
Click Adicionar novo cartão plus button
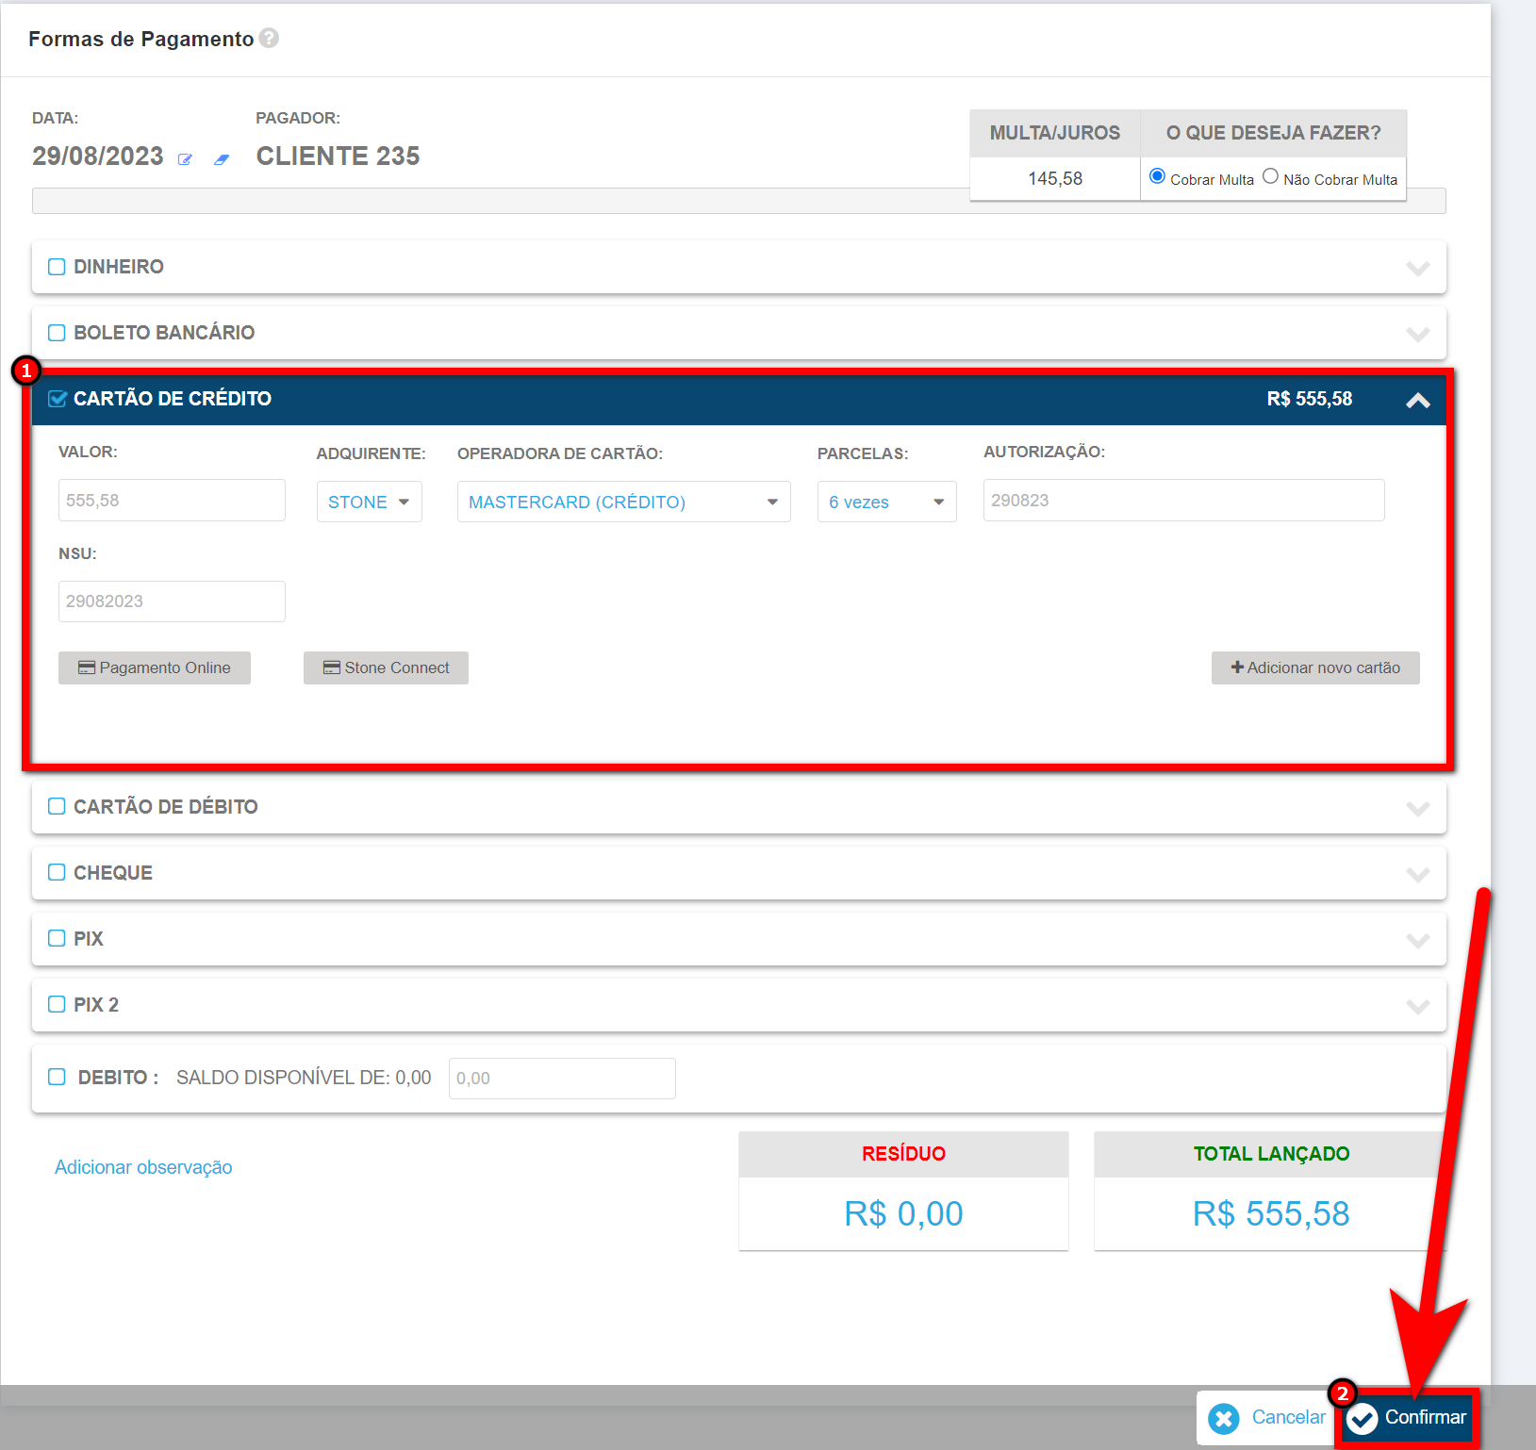click(1314, 667)
